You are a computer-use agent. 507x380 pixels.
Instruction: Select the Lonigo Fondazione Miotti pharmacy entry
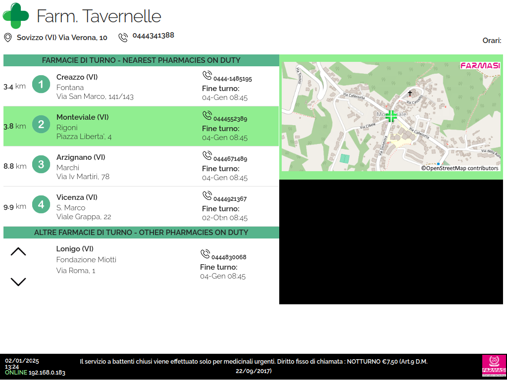[x=86, y=260]
